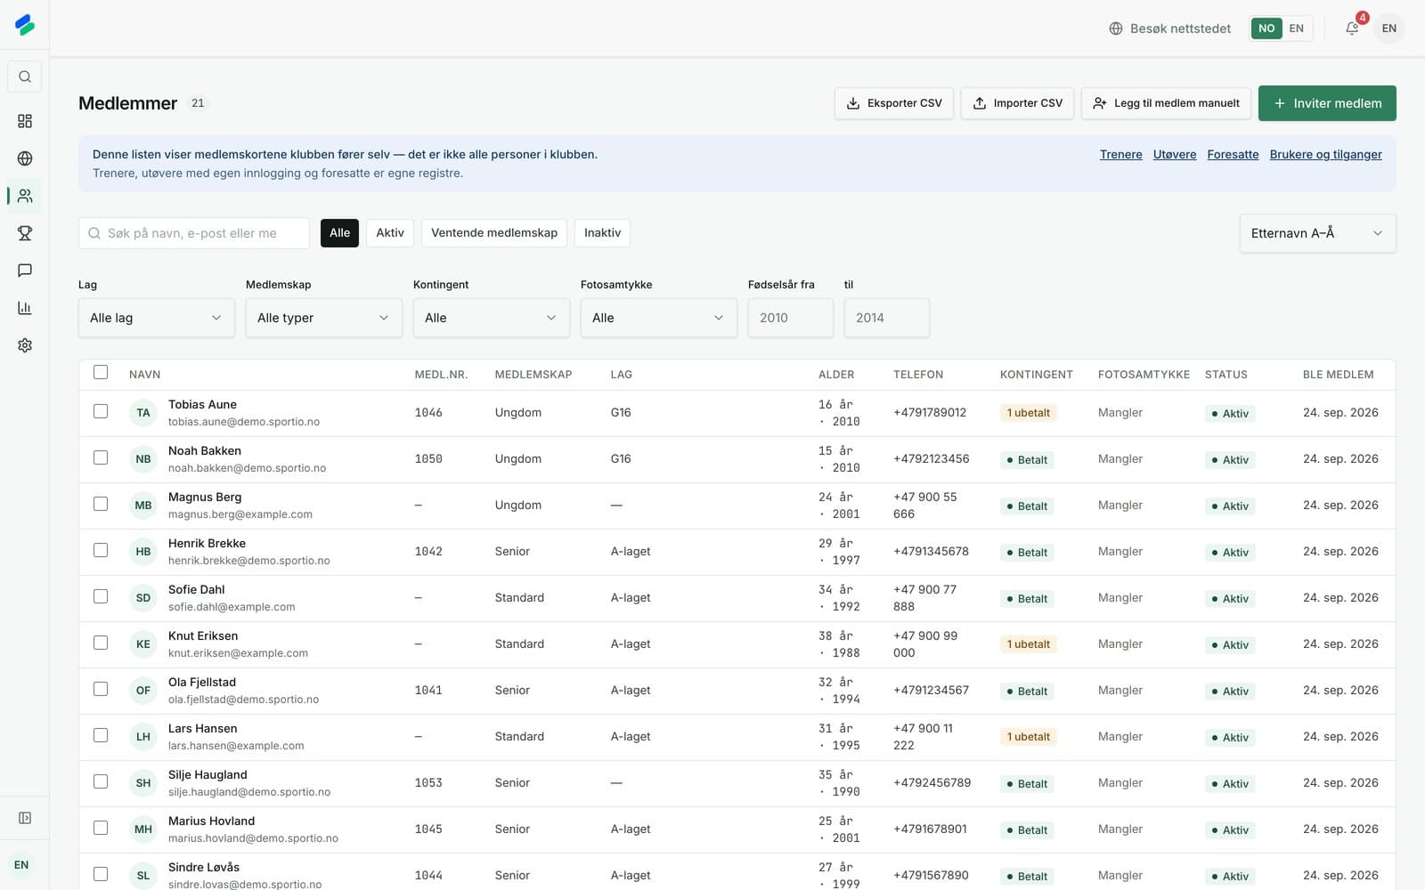Open the statistics chart icon in sidebar
This screenshot has height=890, width=1425.
(25, 308)
